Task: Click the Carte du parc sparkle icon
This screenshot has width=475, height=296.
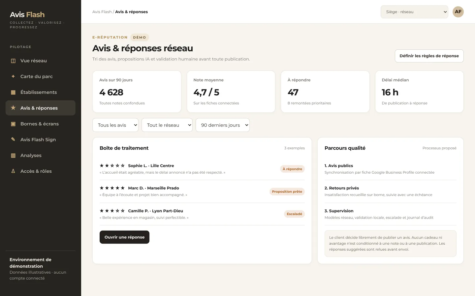Action: 13,76
